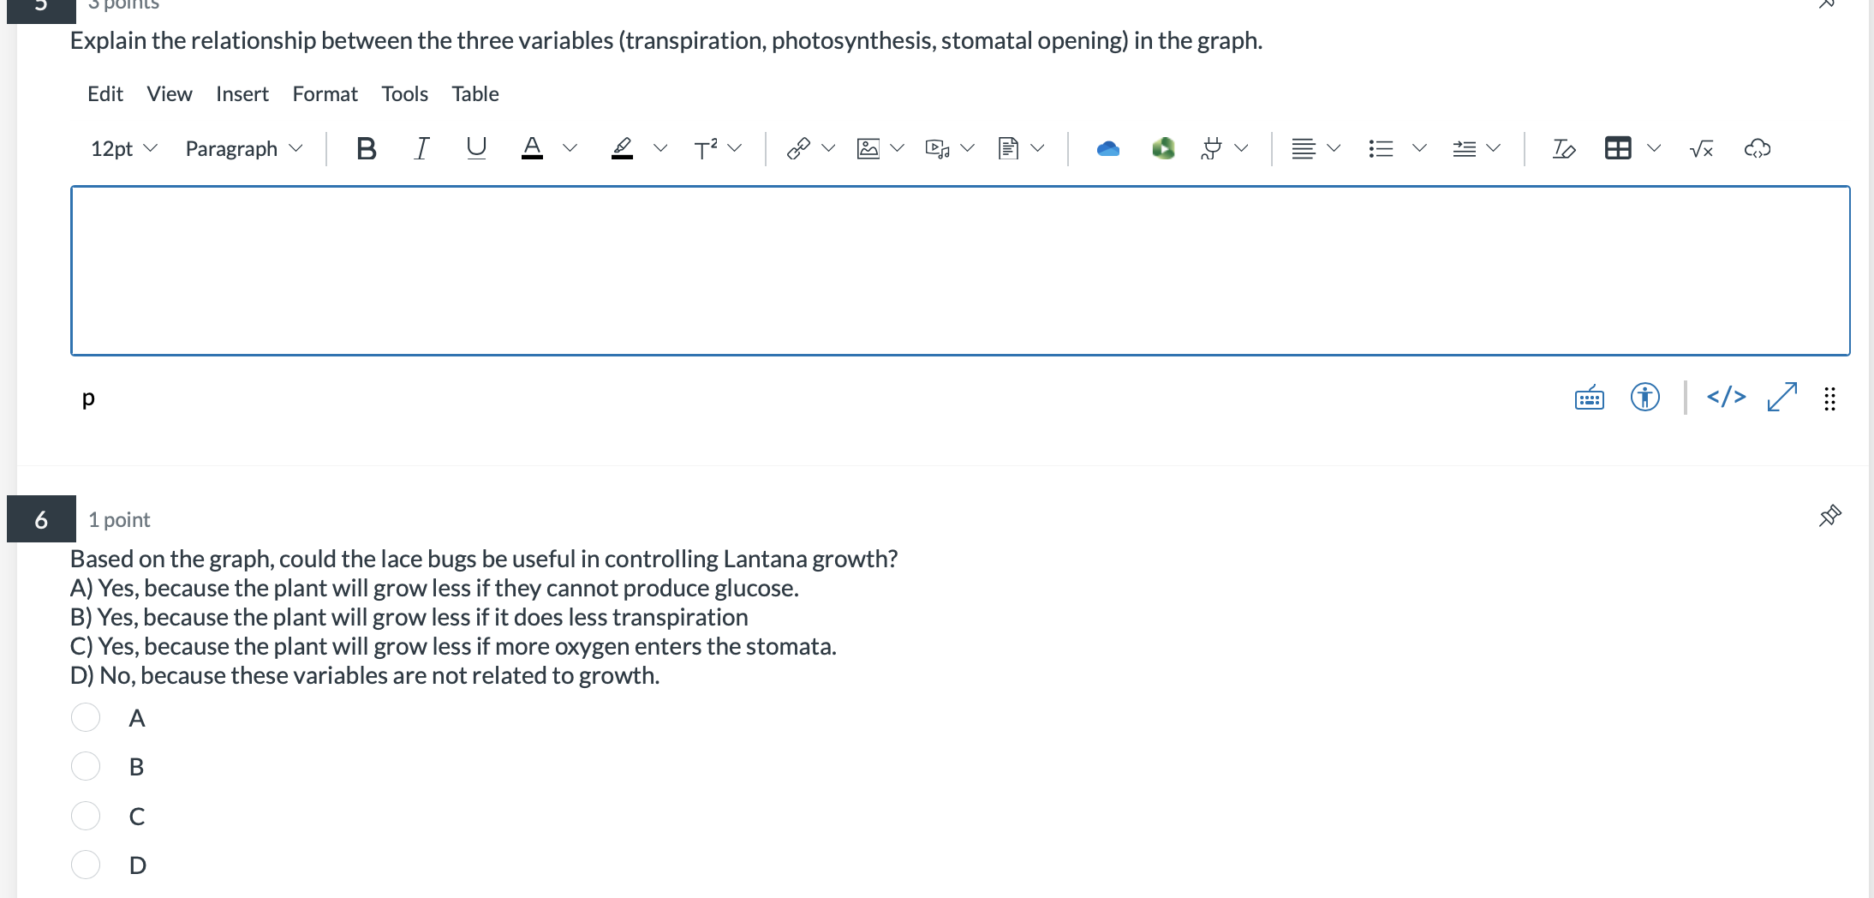The height and width of the screenshot is (898, 1874).
Task: Open the OneDrive cloud icon
Action: click(x=1108, y=149)
